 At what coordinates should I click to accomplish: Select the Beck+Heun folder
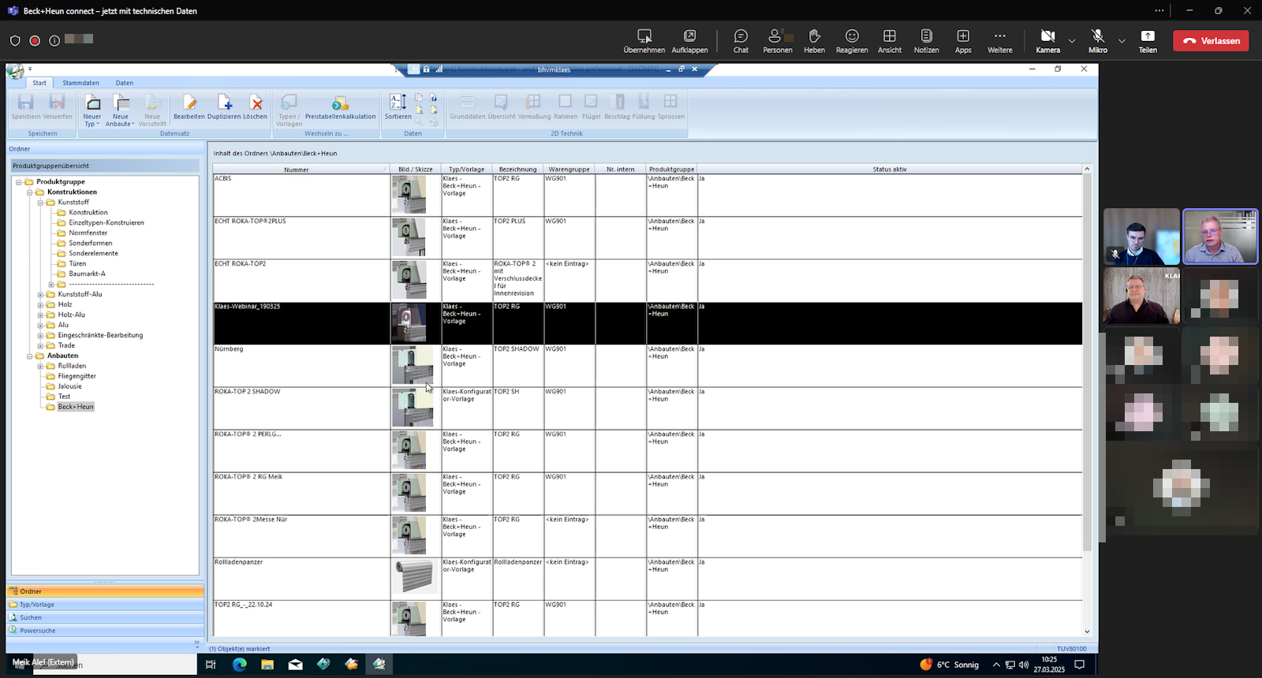pos(76,408)
